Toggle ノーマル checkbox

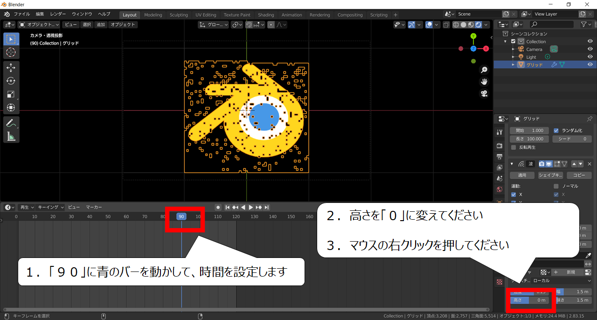pos(556,186)
